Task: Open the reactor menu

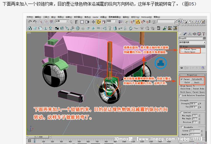Action: click(95, 17)
